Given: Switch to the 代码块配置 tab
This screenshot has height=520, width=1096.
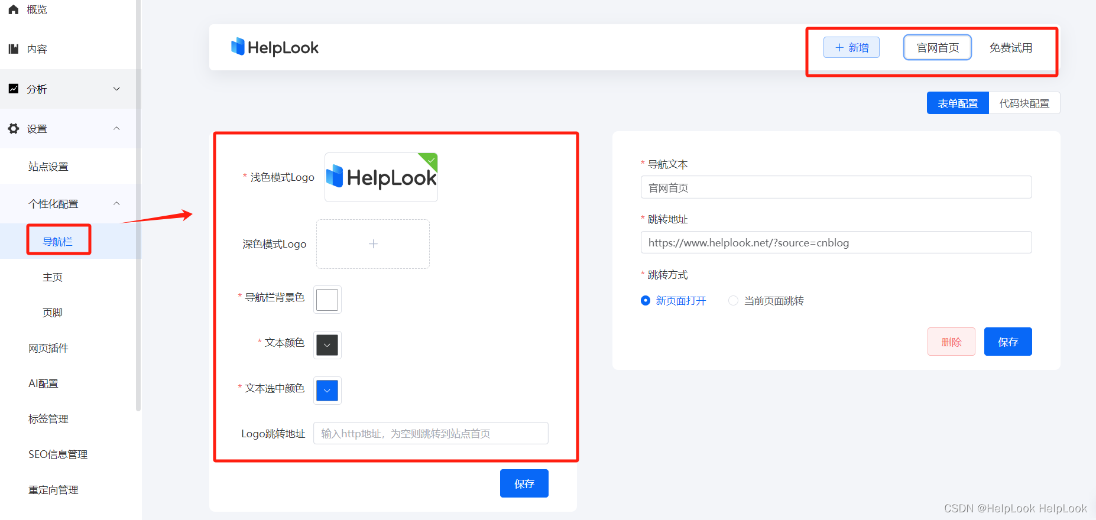Looking at the screenshot, I should click(1024, 103).
